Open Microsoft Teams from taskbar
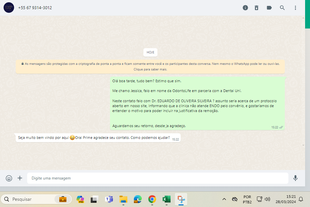The image size is (310, 207). click(109, 199)
